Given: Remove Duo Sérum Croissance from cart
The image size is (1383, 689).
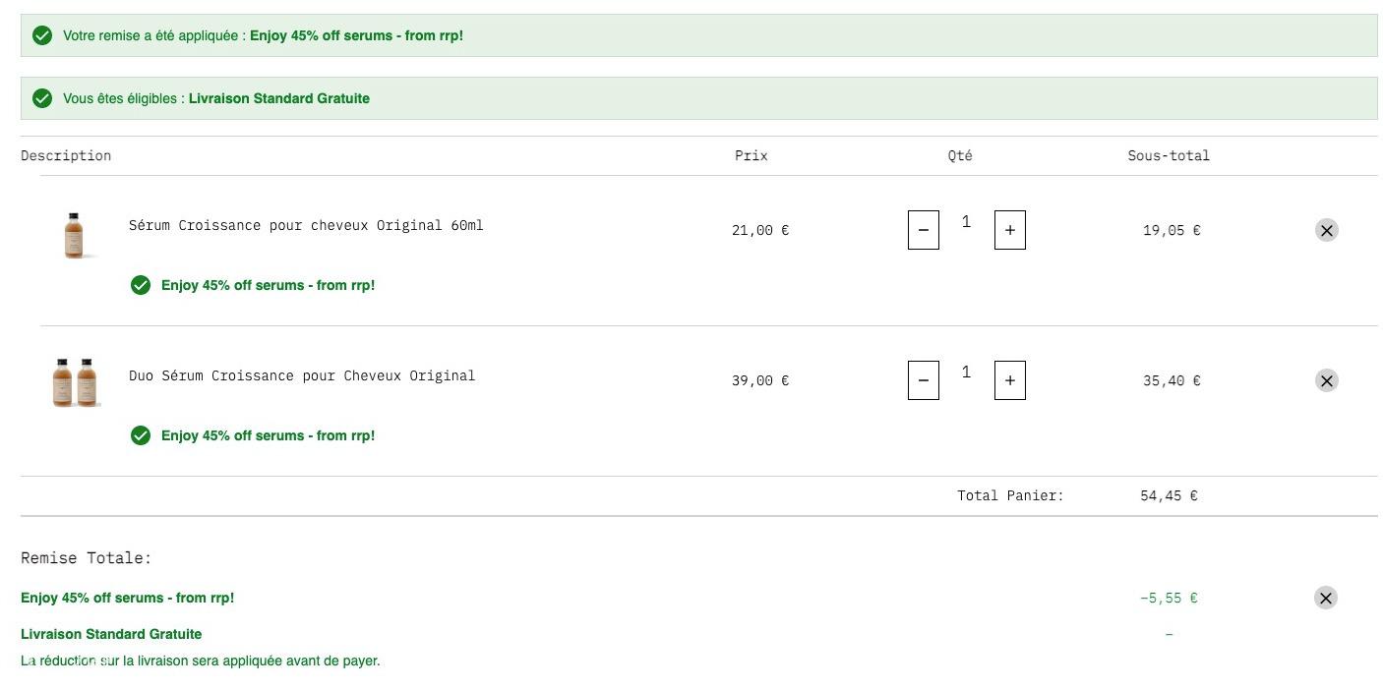Looking at the screenshot, I should click(x=1326, y=380).
